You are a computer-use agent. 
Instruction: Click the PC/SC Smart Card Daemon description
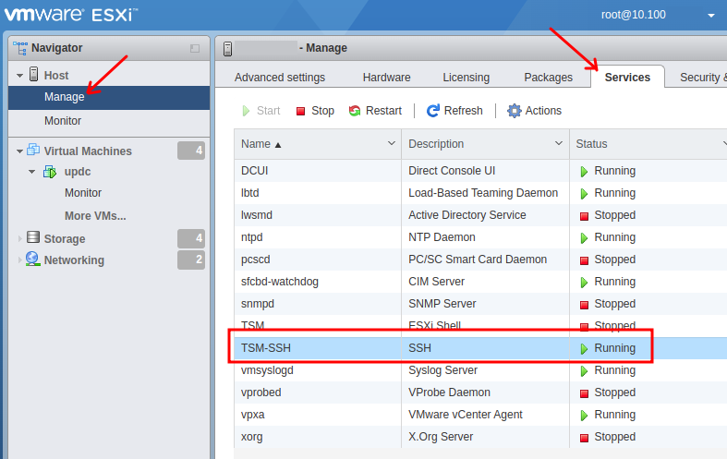[478, 260]
